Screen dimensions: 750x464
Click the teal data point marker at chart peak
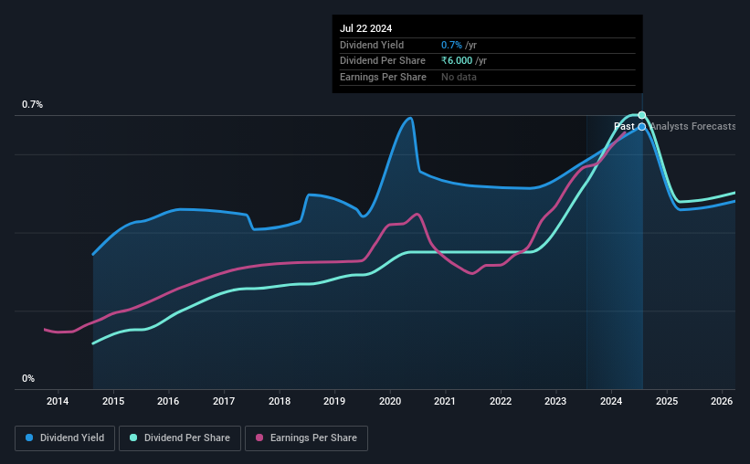[x=642, y=115]
